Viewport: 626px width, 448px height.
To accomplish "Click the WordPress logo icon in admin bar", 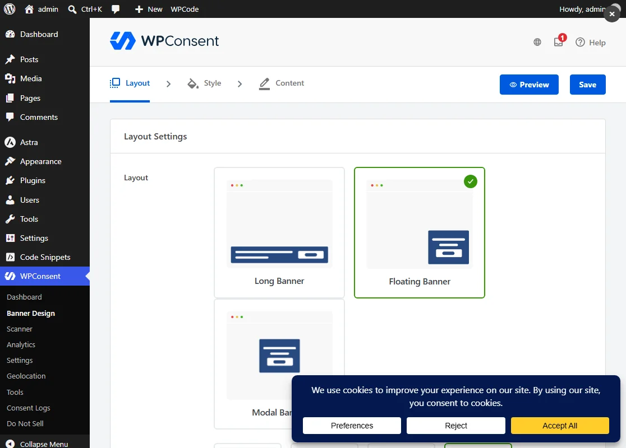I will (x=10, y=9).
